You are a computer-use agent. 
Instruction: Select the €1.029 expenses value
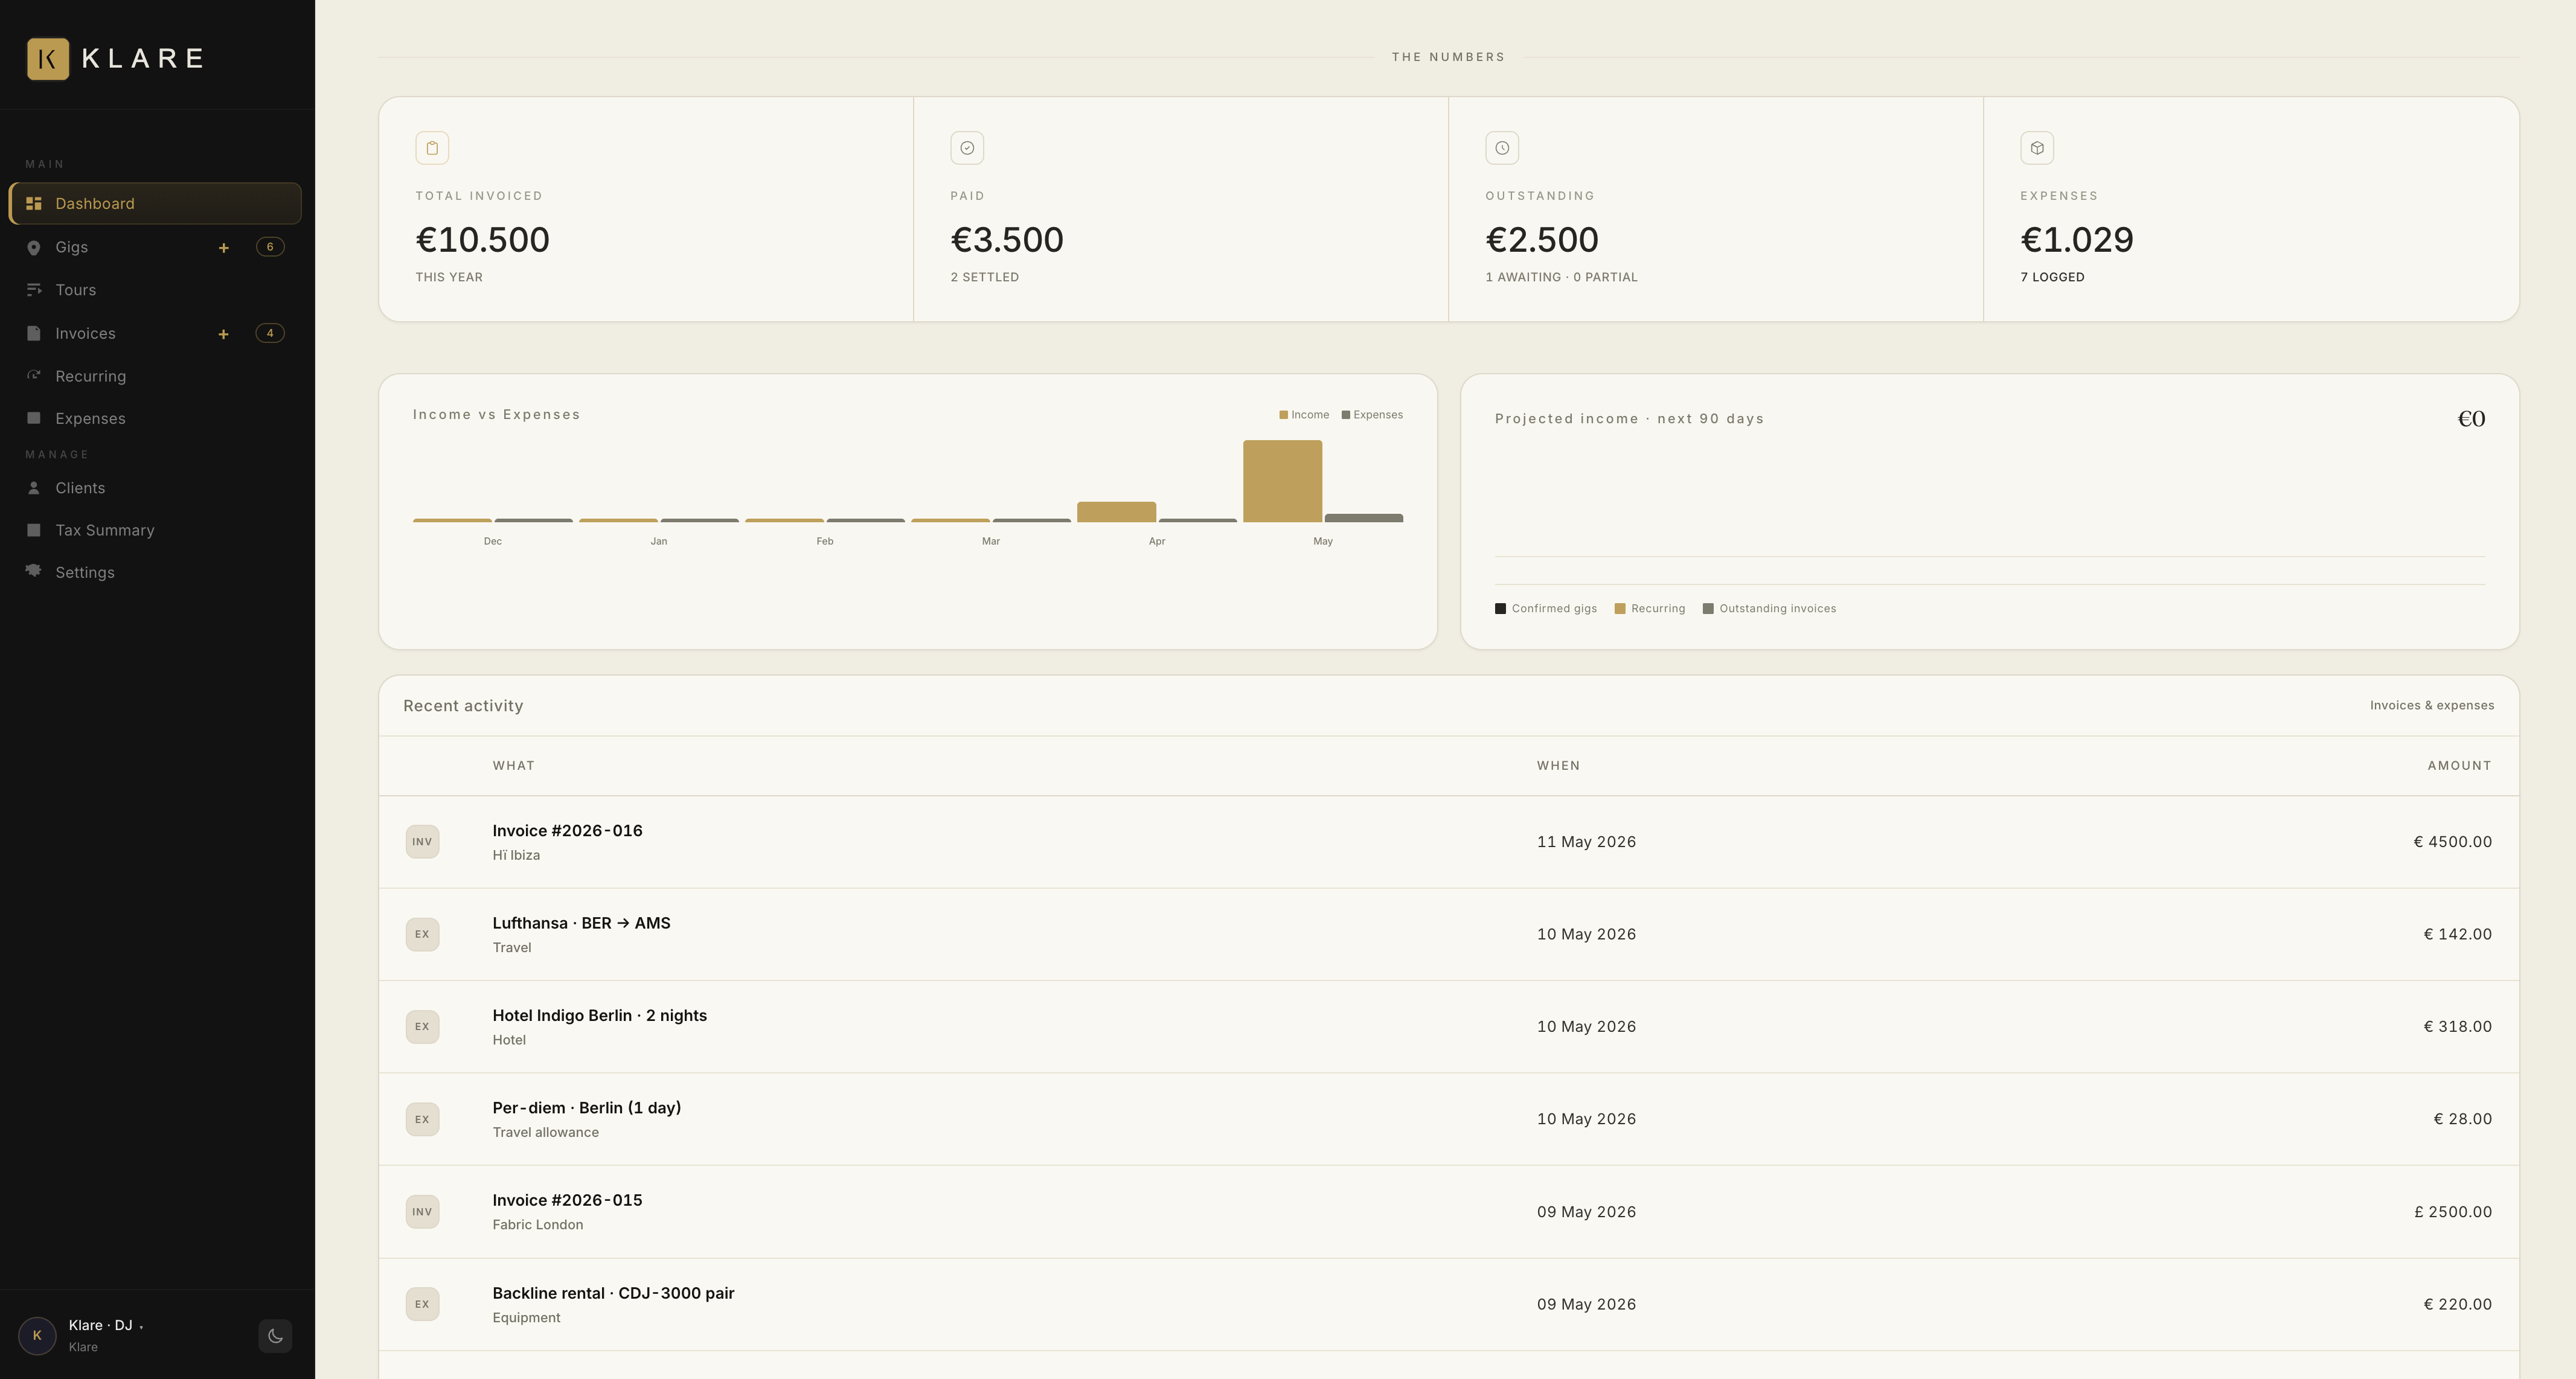pyautogui.click(x=2077, y=240)
